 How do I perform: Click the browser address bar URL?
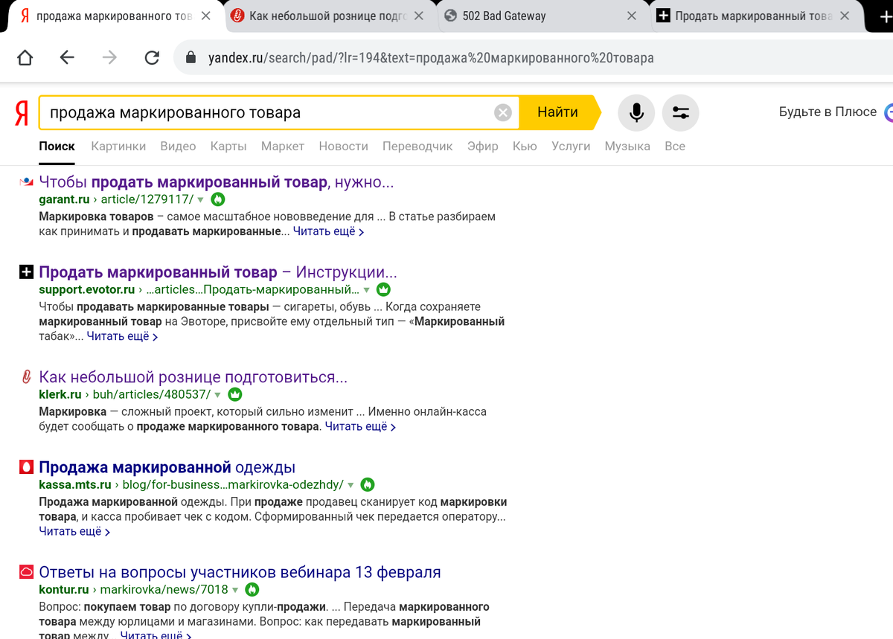coord(431,58)
